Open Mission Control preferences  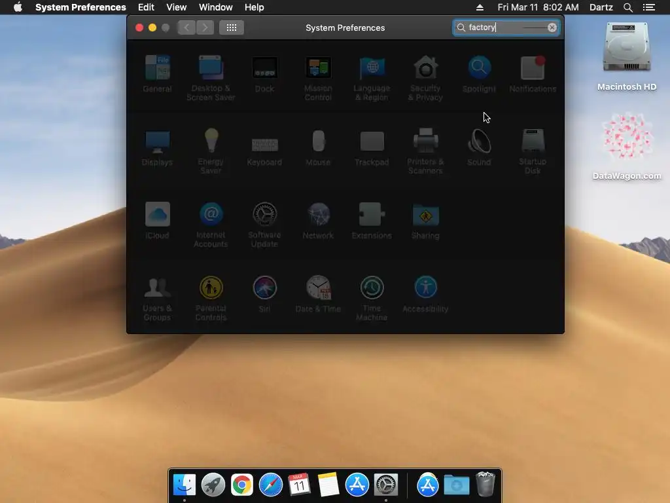pyautogui.click(x=319, y=79)
